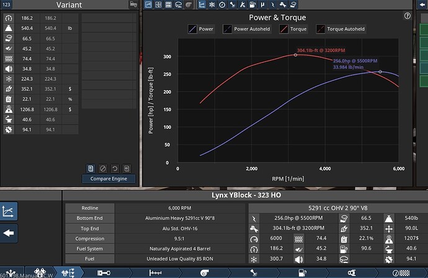The height and width of the screenshot is (278, 428).
Task: Click the 352.1 $ material cost value
Action: 27,89
